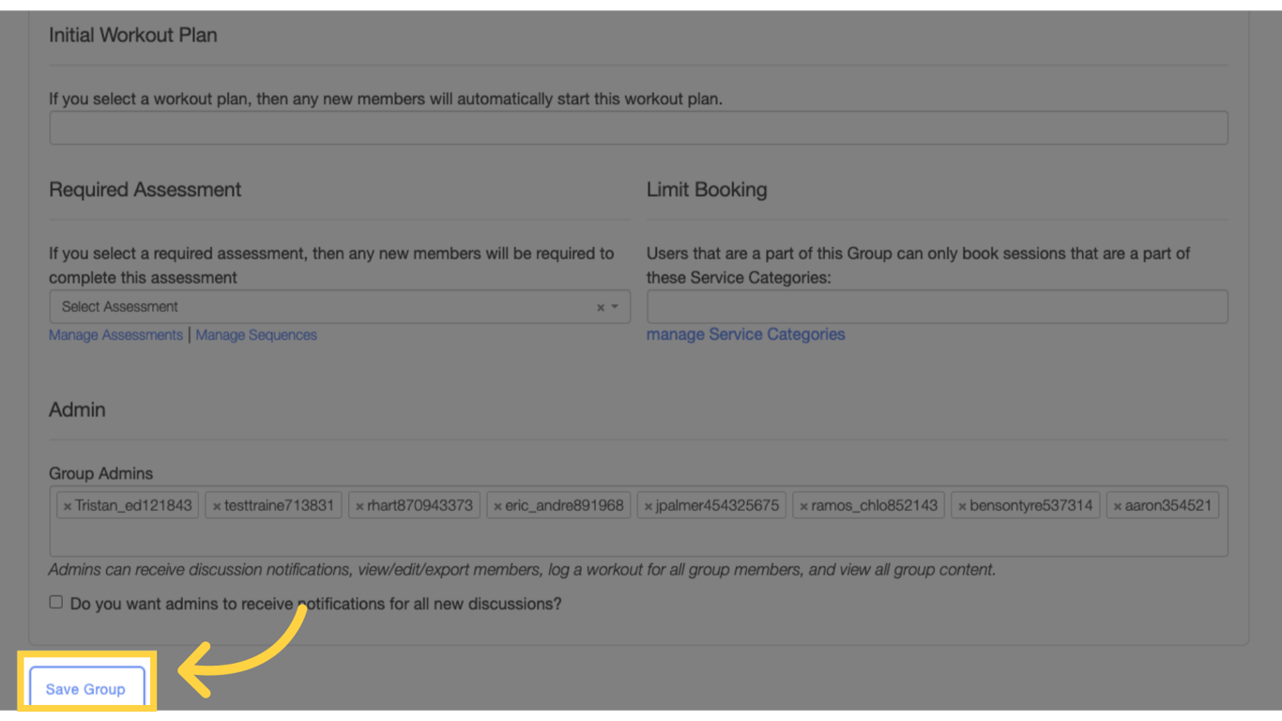Click inside the Group Admins box

(638, 535)
